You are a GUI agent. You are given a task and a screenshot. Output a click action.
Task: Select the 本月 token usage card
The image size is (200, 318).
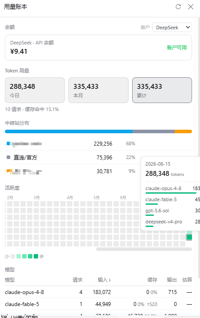[x=98, y=90]
